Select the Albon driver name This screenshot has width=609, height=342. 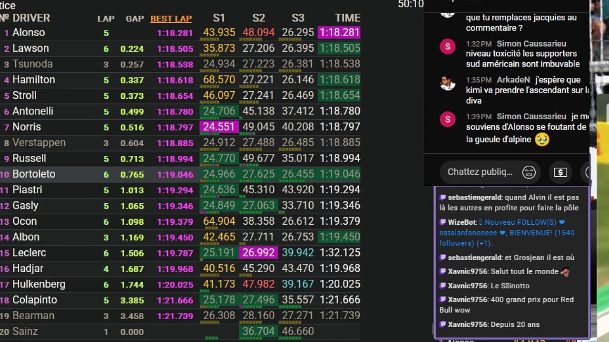(x=26, y=237)
